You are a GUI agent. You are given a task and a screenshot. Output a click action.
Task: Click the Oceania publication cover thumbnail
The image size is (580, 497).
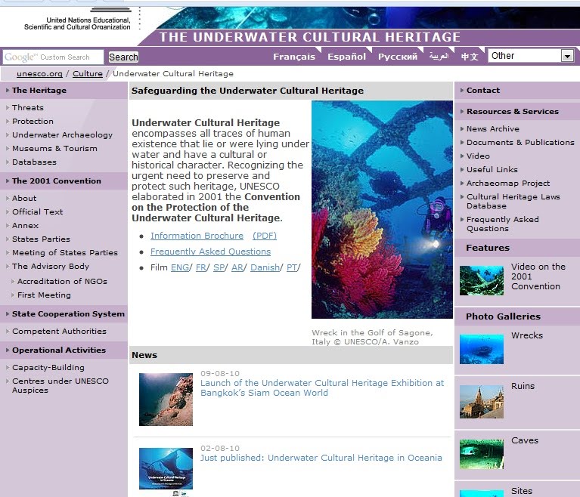tap(166, 468)
